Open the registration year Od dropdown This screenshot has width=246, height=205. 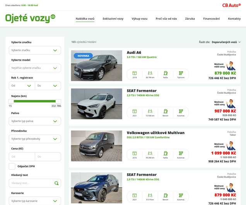coord(22,85)
